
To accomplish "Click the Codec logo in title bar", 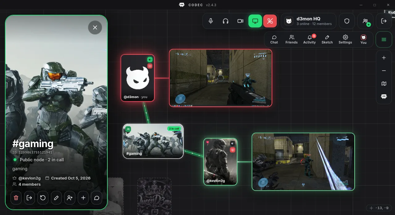I will coord(182,5).
